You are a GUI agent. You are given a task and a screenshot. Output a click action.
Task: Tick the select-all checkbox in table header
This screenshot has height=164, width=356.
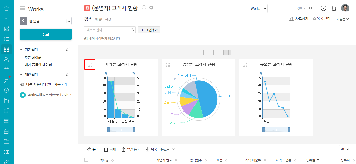[x=86, y=160]
